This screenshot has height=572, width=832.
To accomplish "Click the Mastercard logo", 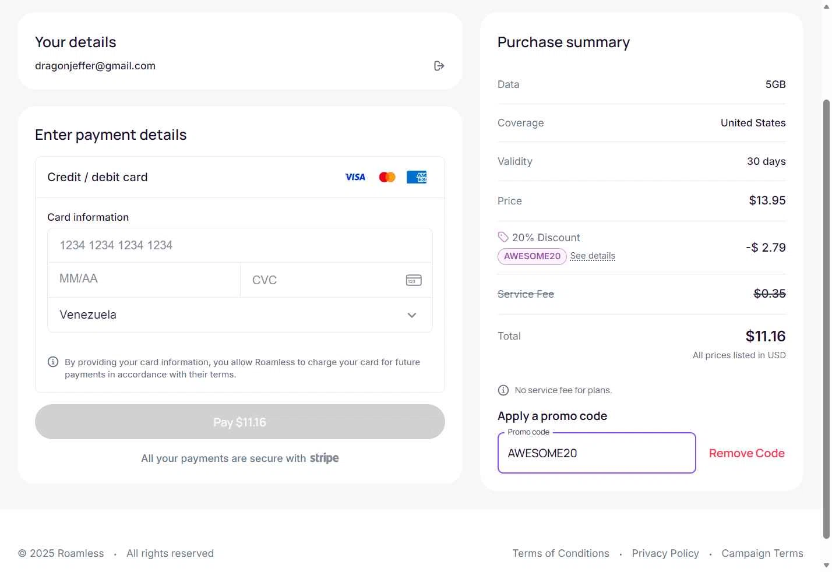I will (x=387, y=177).
